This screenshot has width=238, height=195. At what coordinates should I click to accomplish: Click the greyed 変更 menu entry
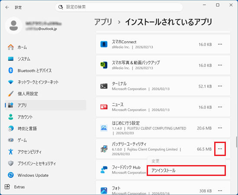pos(186,161)
